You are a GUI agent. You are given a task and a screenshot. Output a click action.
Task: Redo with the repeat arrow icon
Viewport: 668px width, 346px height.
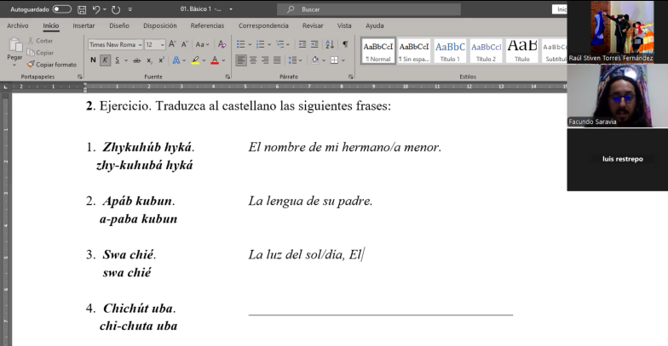click(x=116, y=9)
